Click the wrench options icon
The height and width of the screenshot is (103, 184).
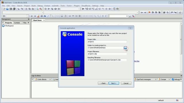[x=133, y=16]
